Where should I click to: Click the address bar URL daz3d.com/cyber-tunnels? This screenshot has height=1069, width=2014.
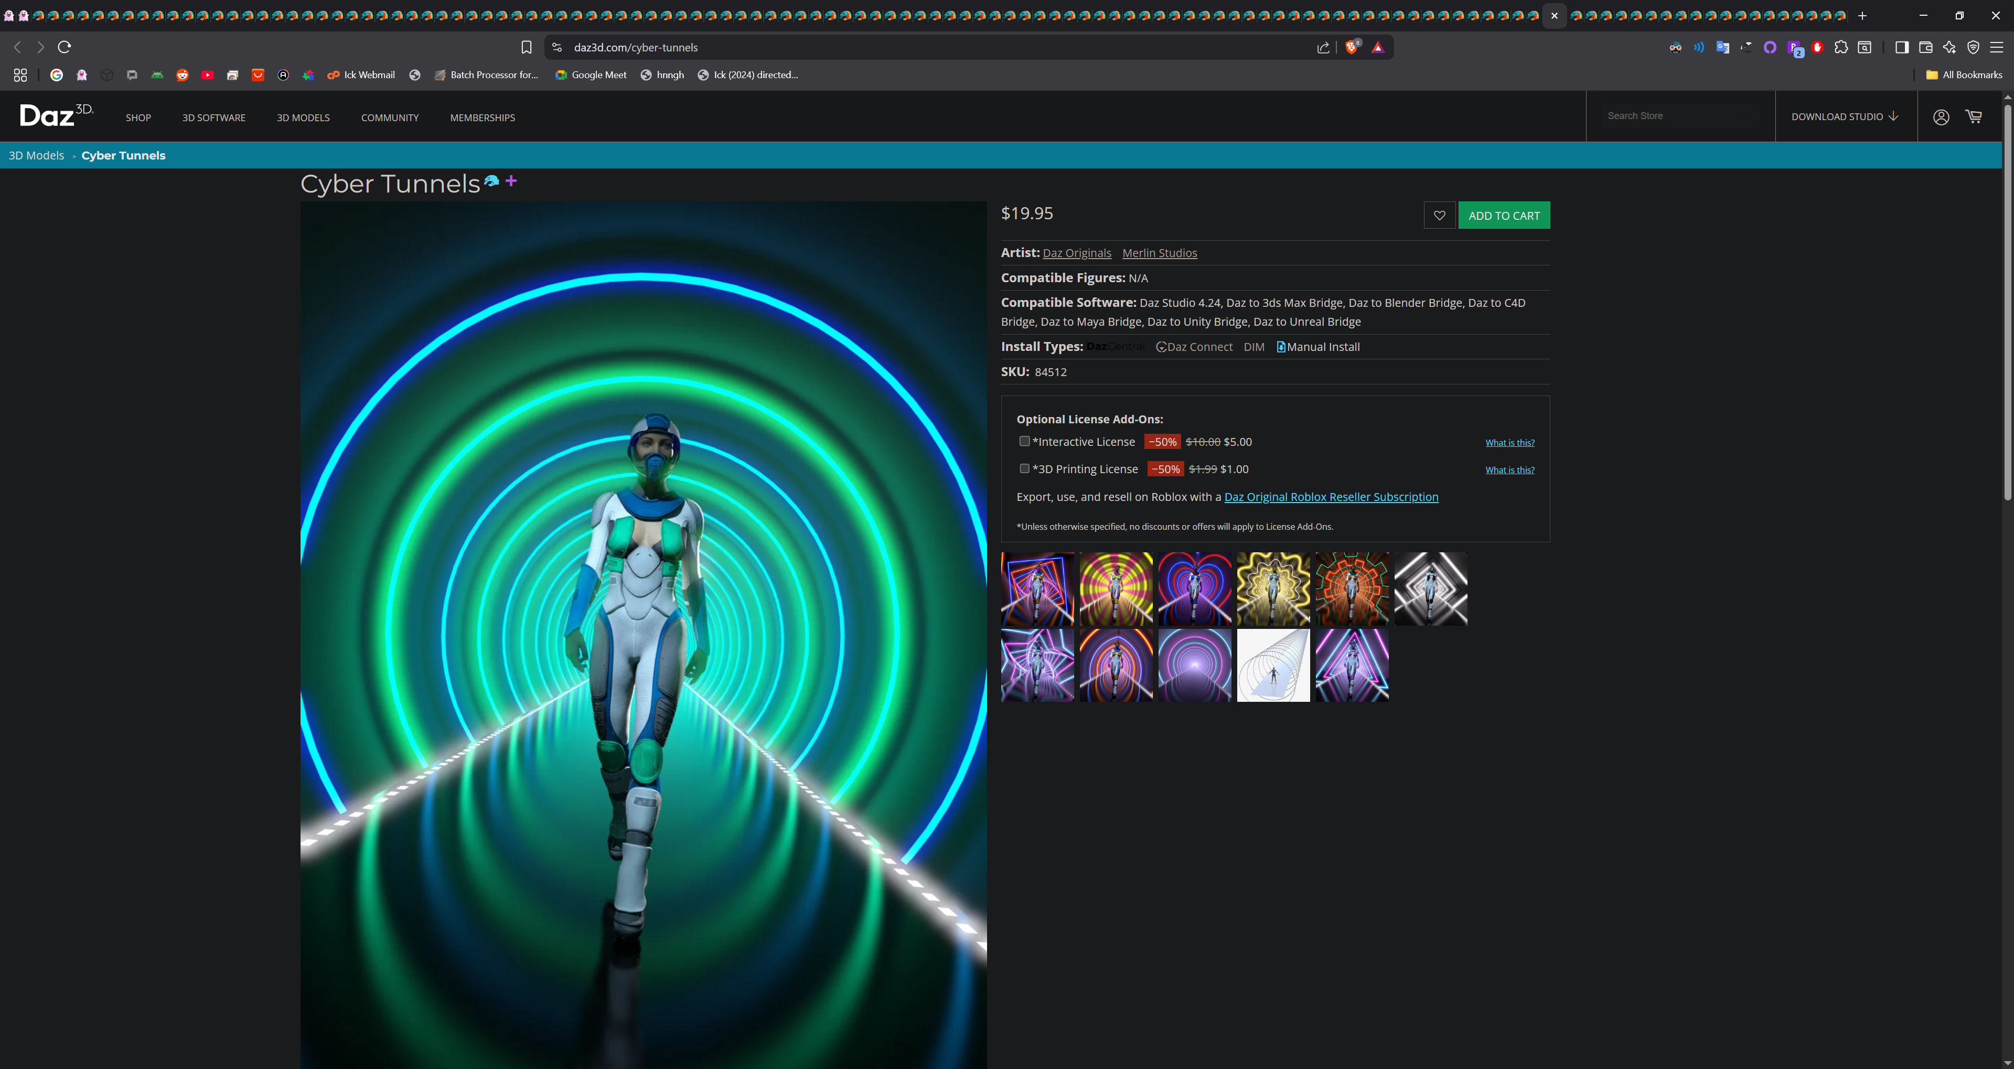636,48
